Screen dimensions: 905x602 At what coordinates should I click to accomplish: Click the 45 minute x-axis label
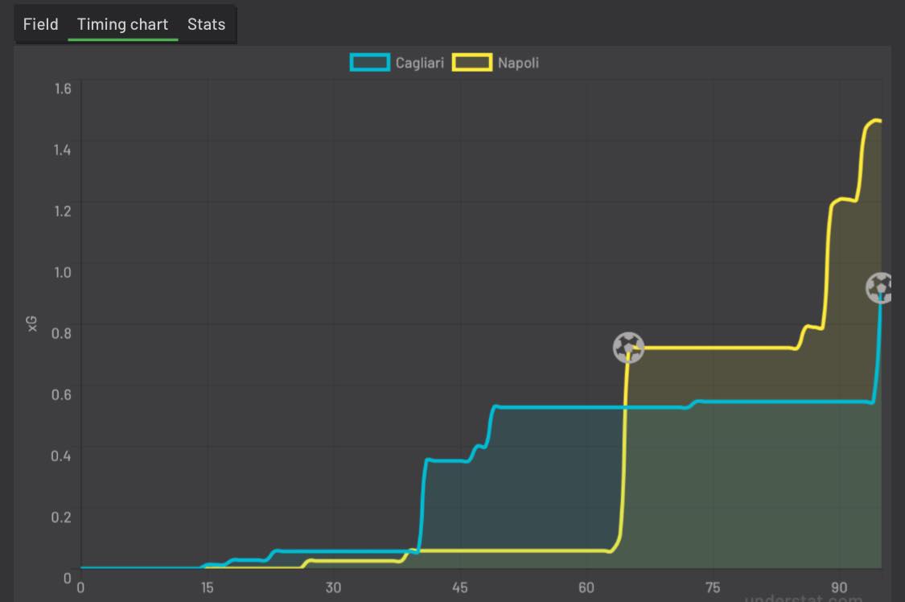click(x=459, y=588)
